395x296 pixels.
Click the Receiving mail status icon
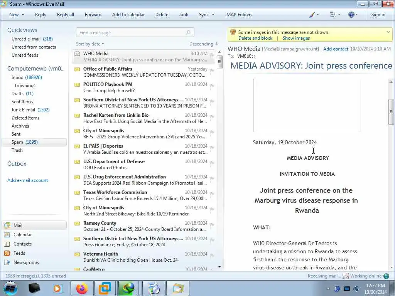click(x=346, y=276)
